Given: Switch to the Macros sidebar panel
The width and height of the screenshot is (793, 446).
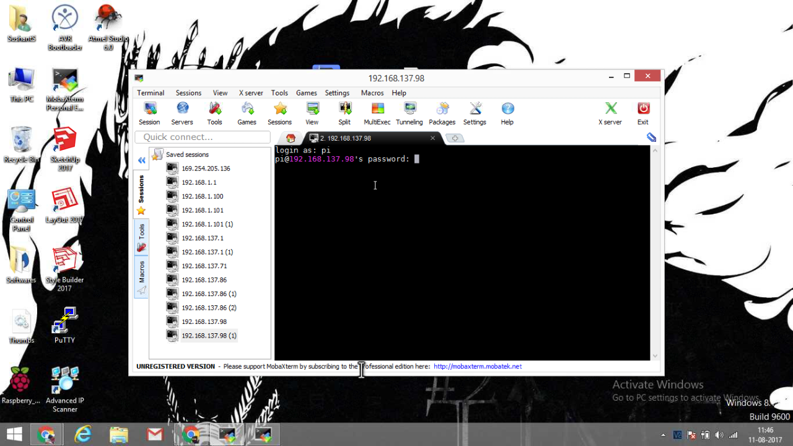Looking at the screenshot, I should pyautogui.click(x=141, y=273).
